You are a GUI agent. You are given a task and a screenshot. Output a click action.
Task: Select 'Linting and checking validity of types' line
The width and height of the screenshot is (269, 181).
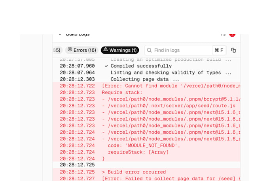(146, 73)
